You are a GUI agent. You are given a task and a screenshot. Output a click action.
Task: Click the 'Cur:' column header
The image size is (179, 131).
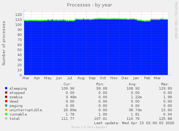[67, 84]
